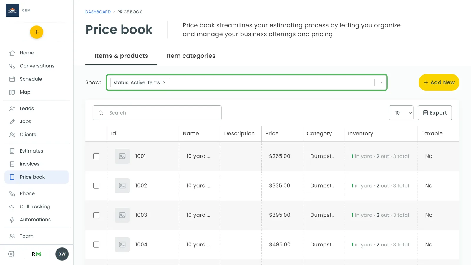471x265 pixels.
Task: Export the price book list
Action: (x=435, y=113)
